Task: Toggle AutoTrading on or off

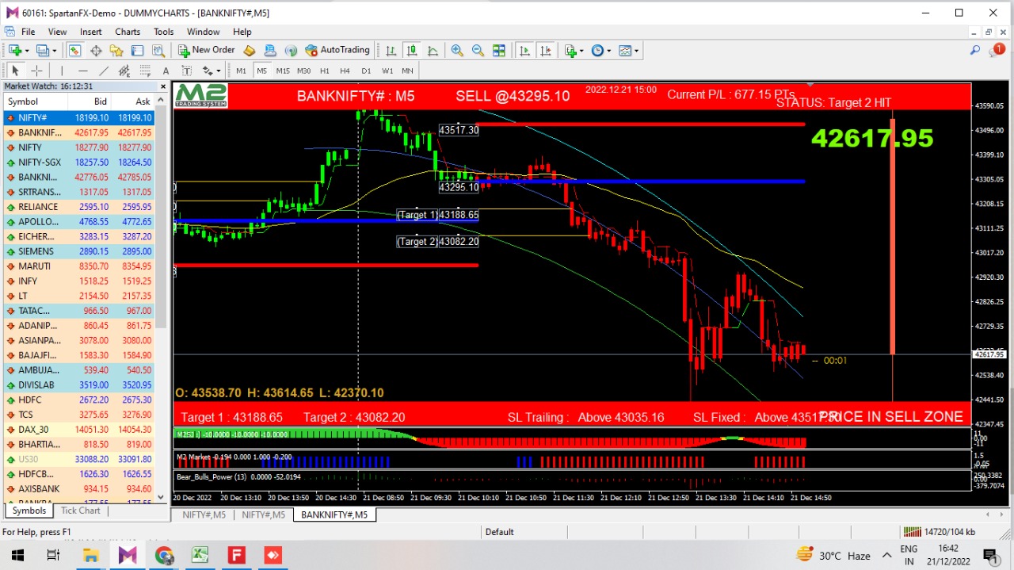Action: click(x=337, y=50)
